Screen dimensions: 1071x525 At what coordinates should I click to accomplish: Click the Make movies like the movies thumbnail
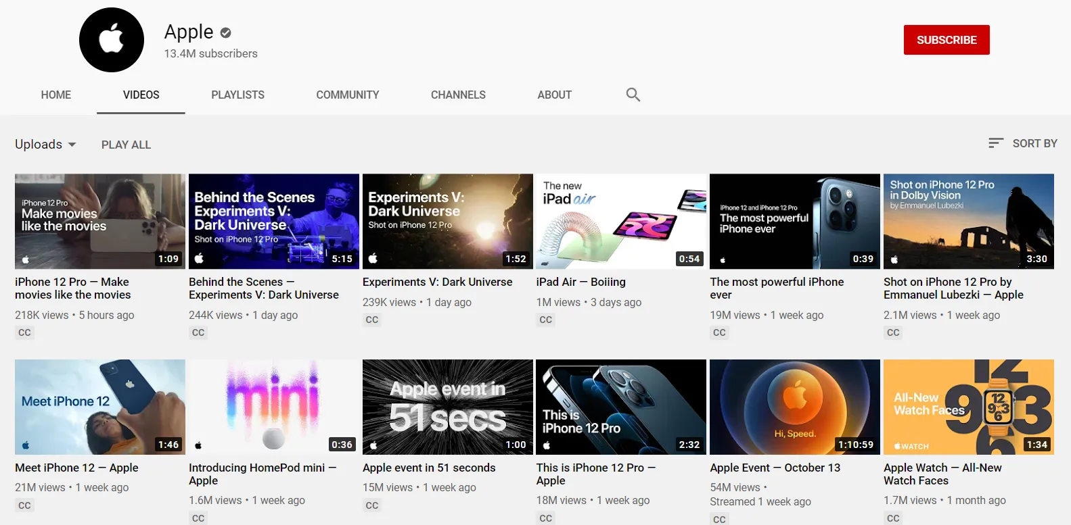coord(100,222)
